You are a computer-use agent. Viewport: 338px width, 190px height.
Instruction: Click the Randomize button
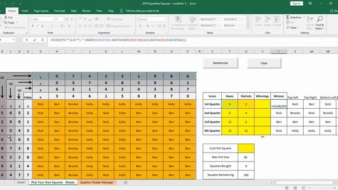click(220, 63)
